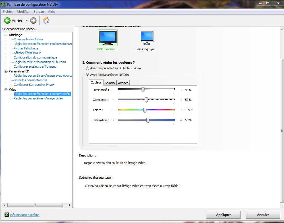
Task: Select the Idek Iiyama monitor icon
Action: click(x=108, y=38)
